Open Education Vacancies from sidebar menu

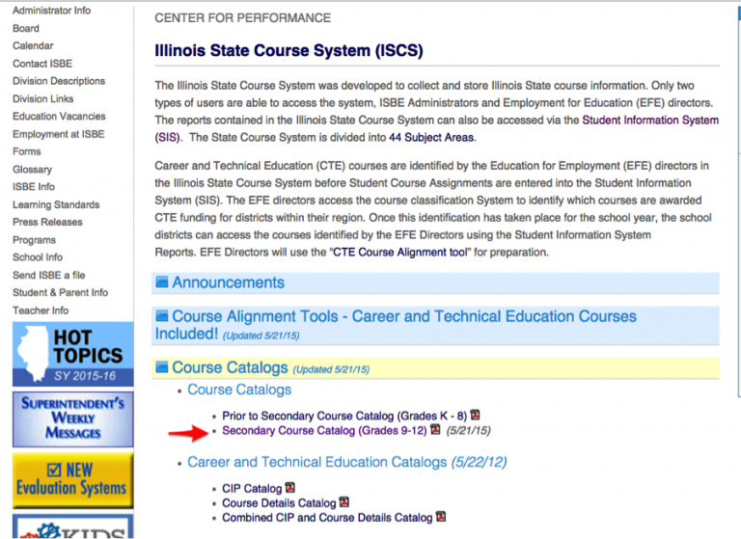coord(59,117)
